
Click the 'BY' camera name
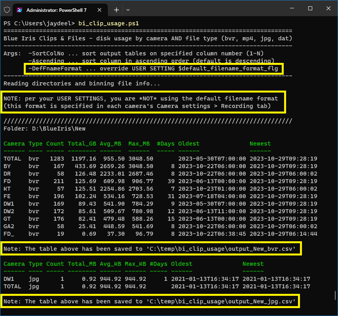[x=7, y=166]
